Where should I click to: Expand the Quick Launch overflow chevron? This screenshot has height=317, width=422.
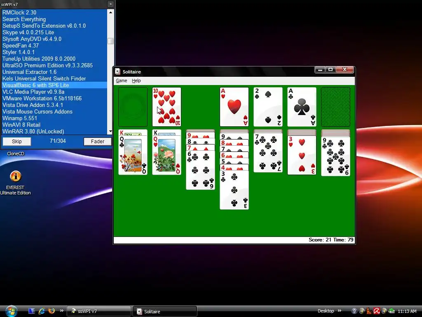point(62,311)
